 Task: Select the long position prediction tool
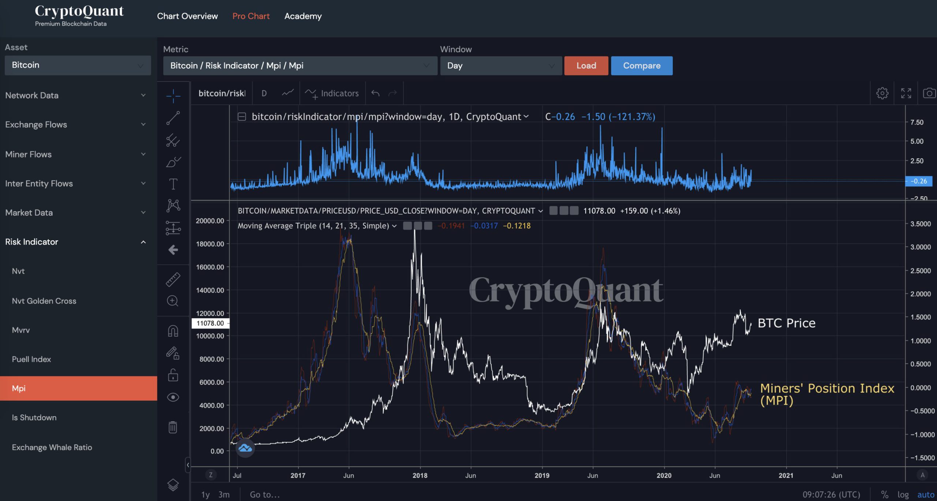[173, 228]
